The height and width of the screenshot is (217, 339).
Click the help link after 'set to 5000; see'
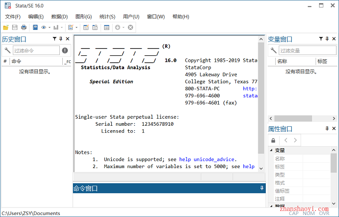tap(249, 167)
